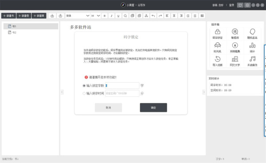Click the 汉字 count in status bar
Image resolution: width=266 pixels, height=163 pixels.
click(x=220, y=159)
